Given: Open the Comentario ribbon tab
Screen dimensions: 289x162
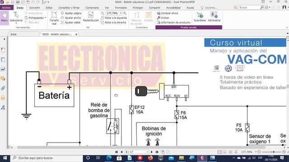Looking at the screenshot, I should tap(92, 8).
